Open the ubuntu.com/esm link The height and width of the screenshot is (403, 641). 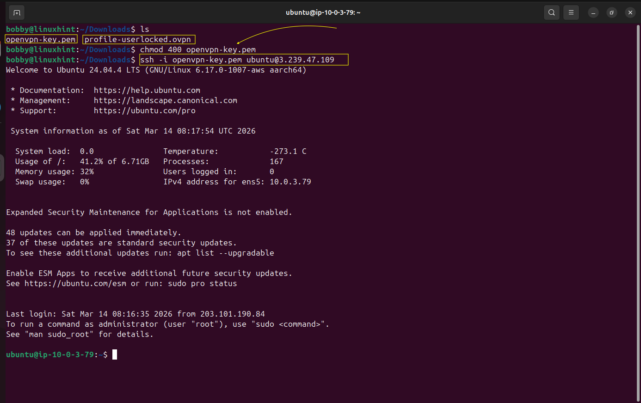(x=75, y=283)
